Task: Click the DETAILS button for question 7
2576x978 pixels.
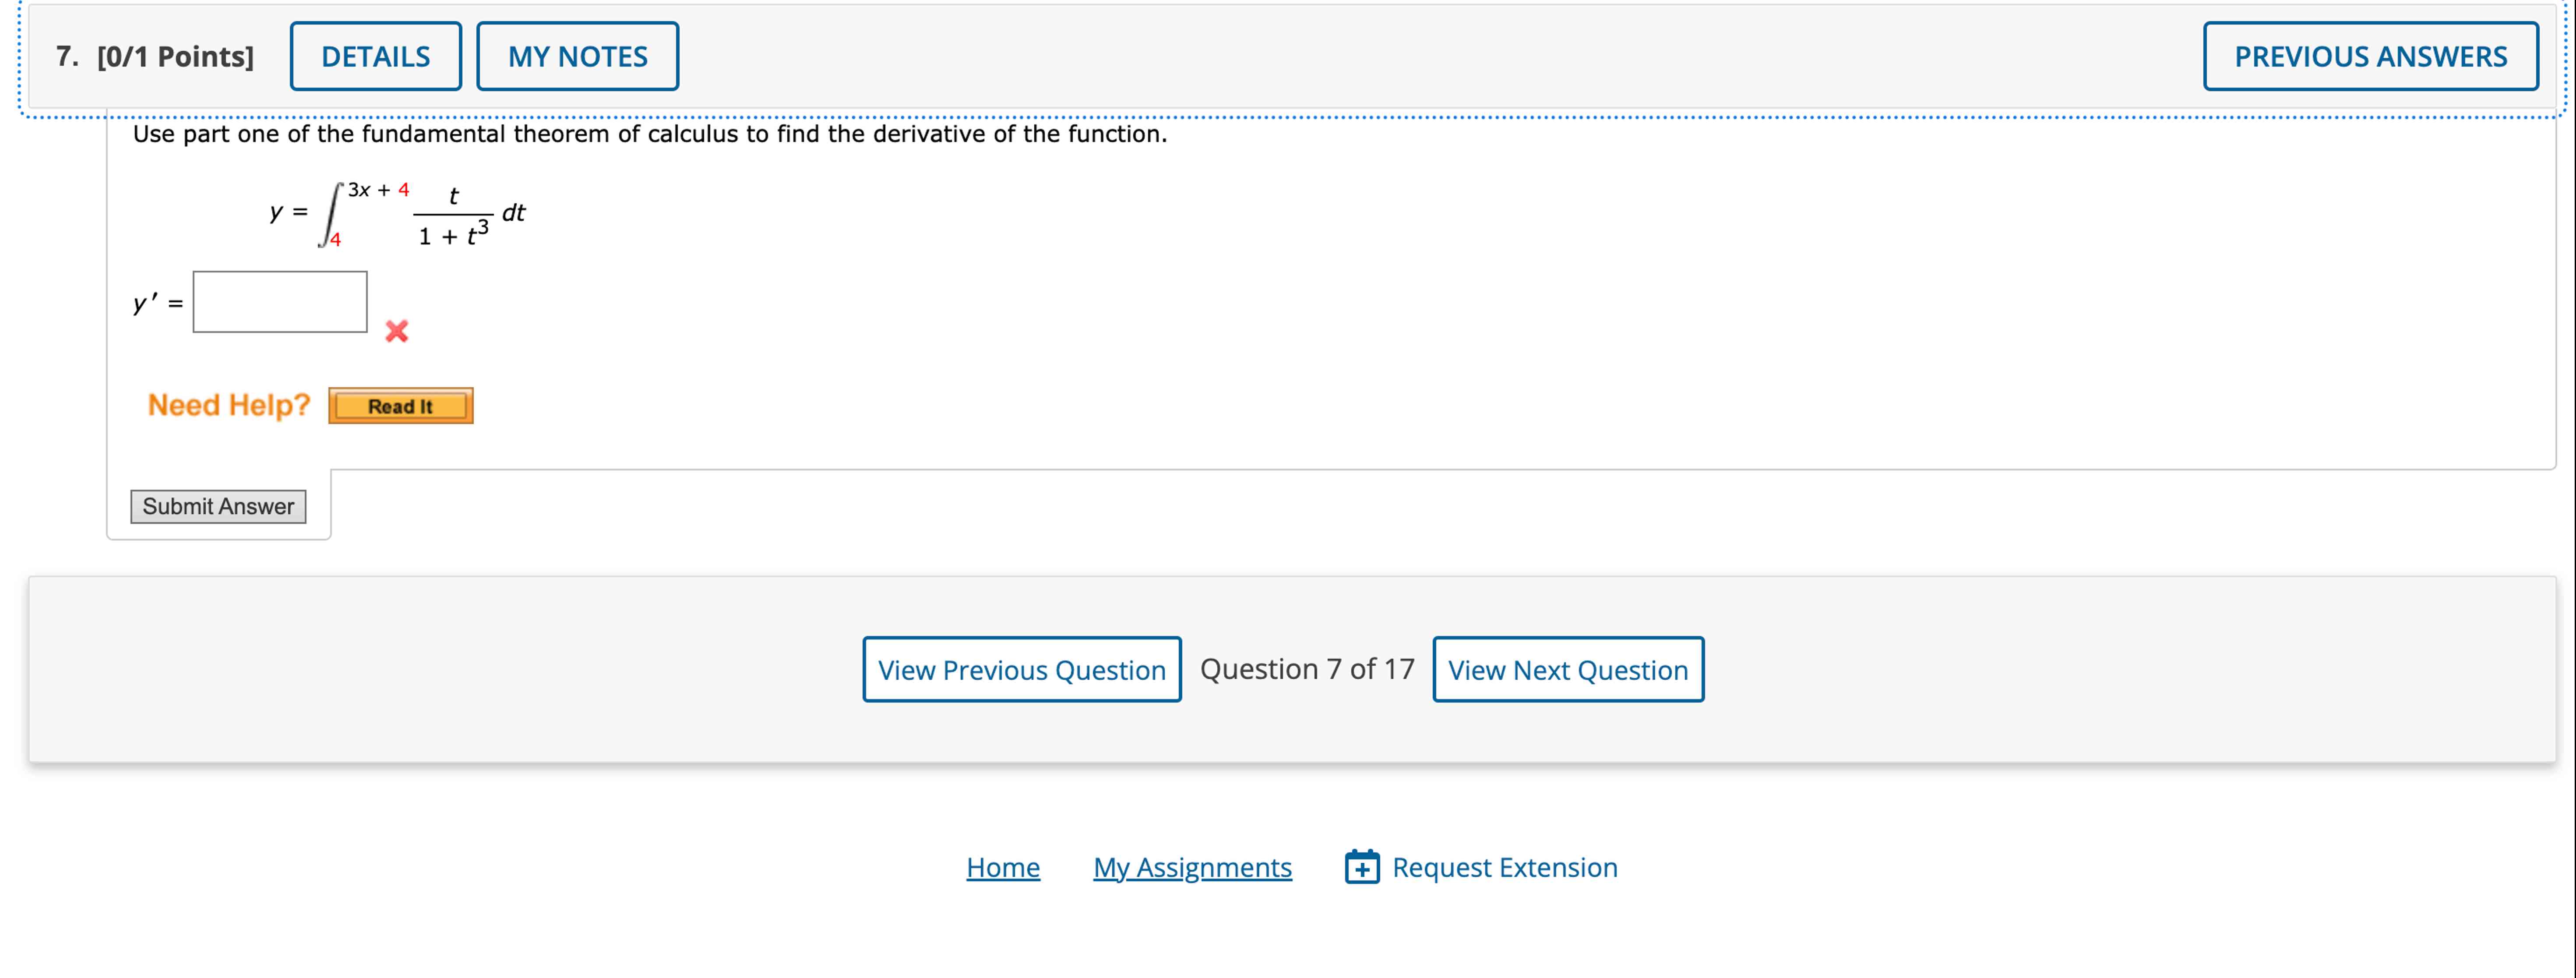Action: click(375, 56)
